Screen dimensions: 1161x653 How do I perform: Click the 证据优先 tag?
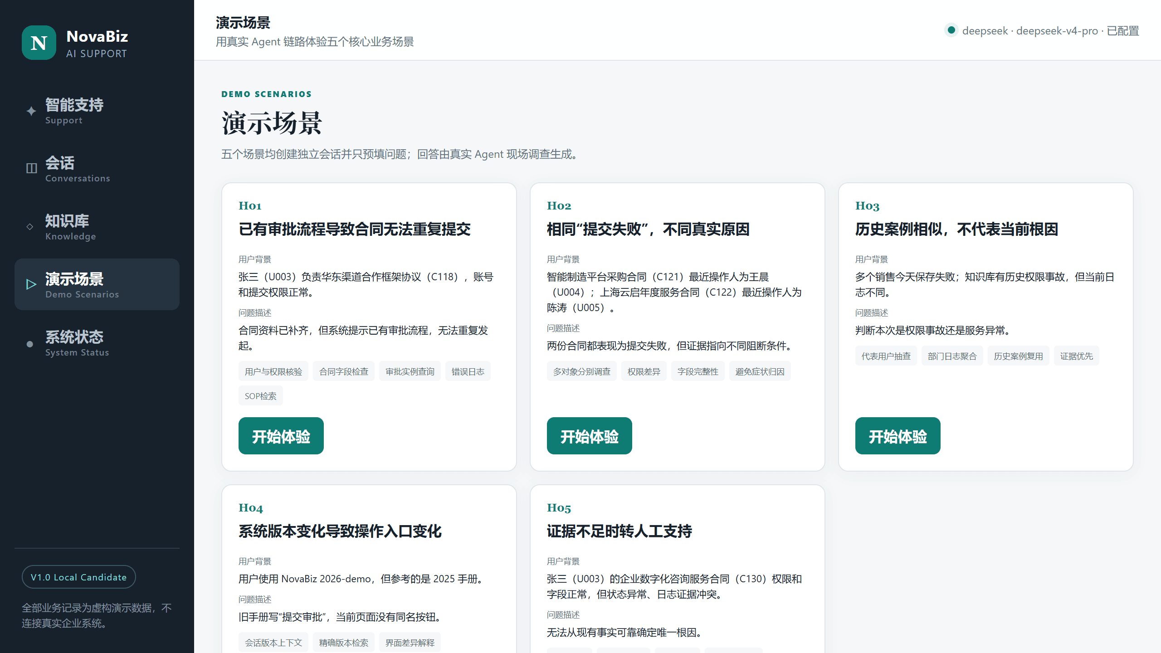(1077, 356)
